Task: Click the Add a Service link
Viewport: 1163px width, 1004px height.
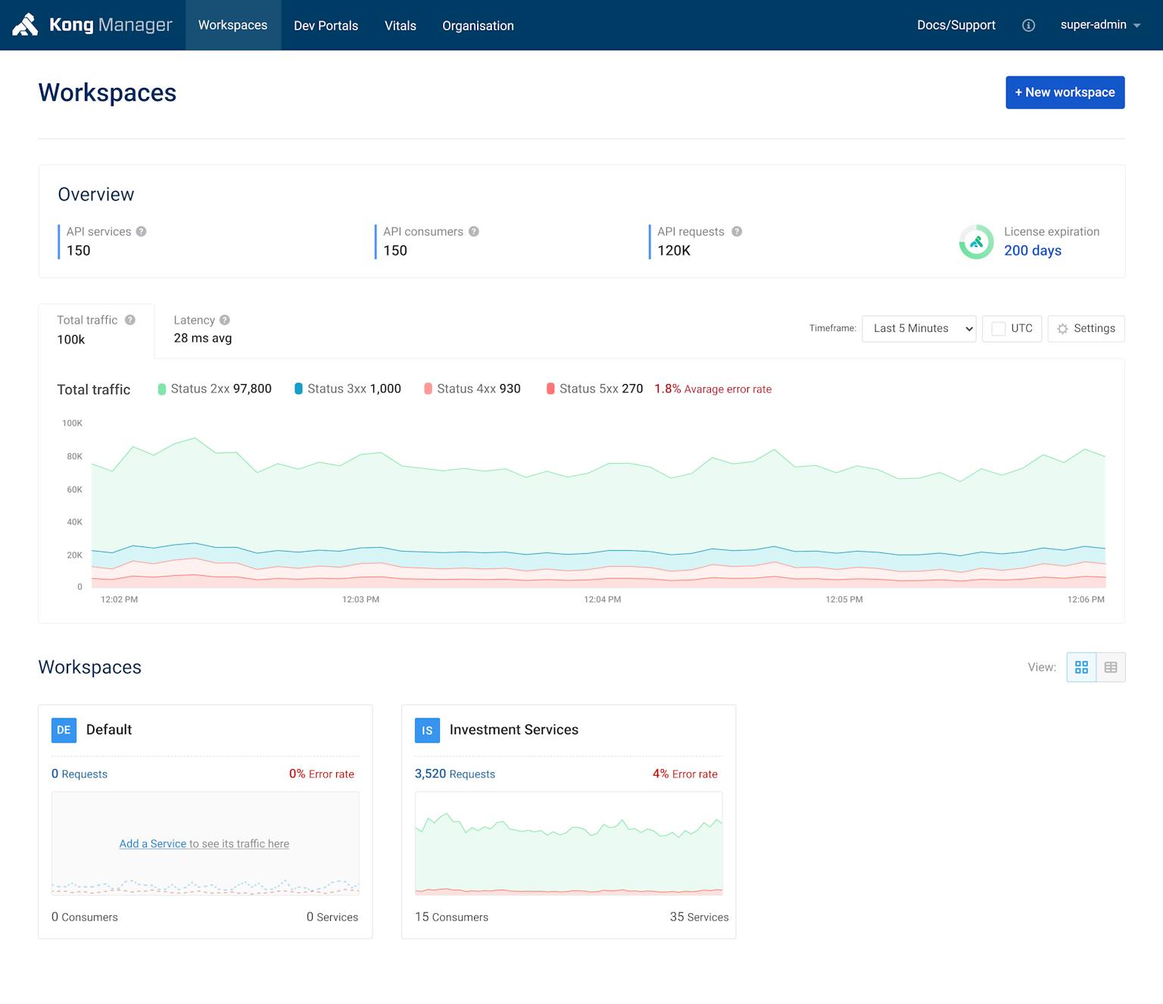Action: 153,844
